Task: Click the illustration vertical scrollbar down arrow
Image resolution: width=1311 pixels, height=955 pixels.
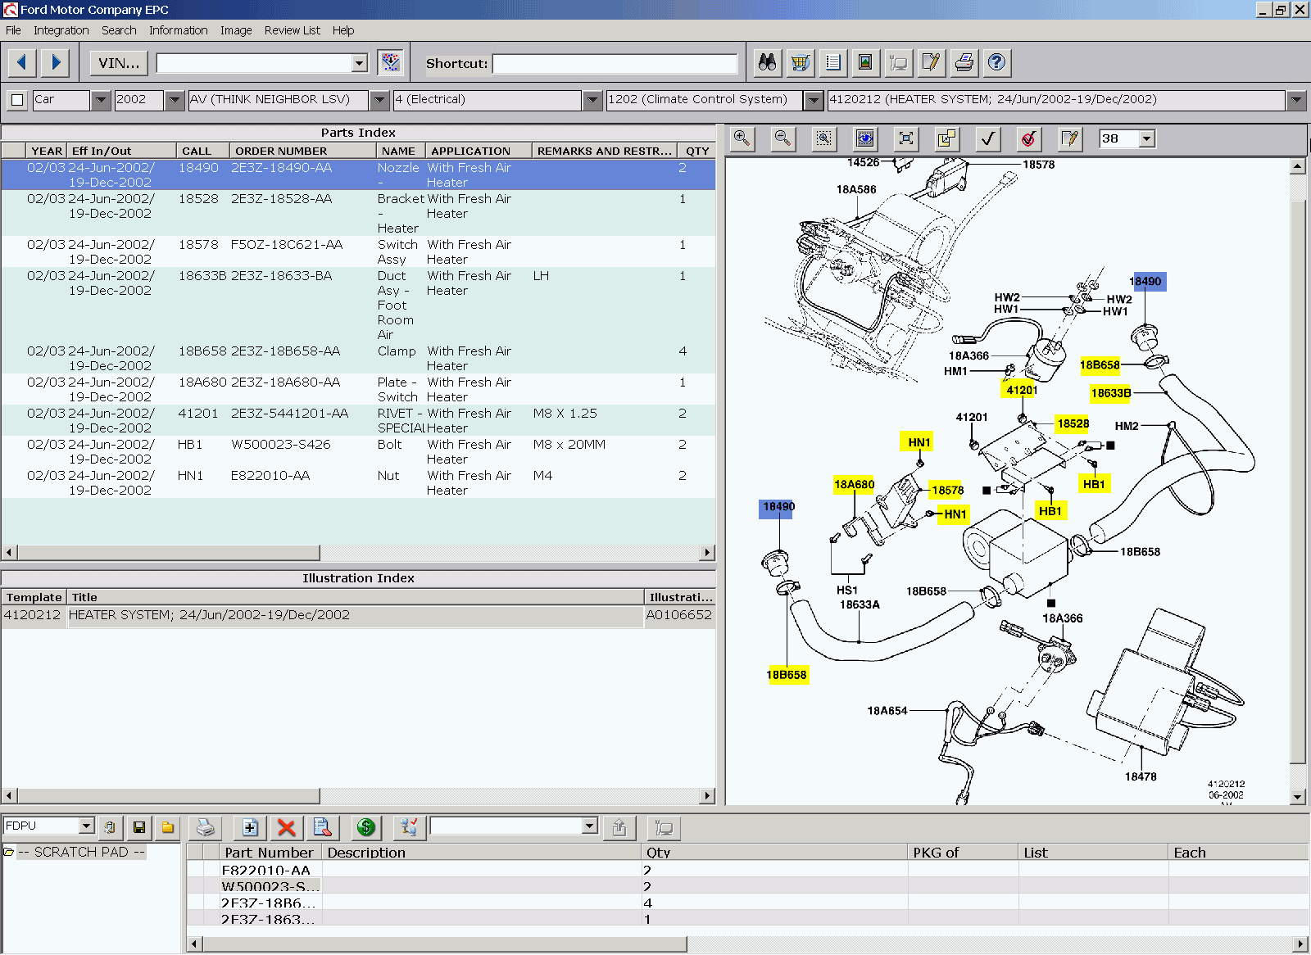Action: [x=1297, y=796]
